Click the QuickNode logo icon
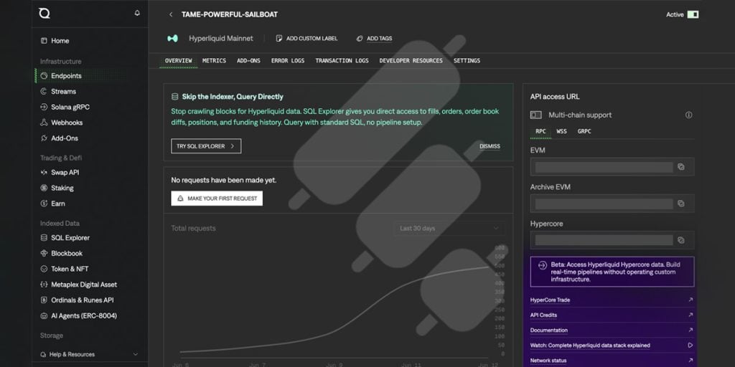 45,14
